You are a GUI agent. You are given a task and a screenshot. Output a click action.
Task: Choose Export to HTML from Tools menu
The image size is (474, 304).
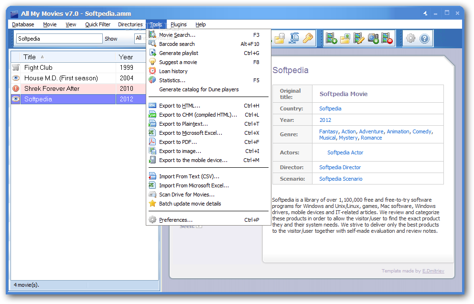click(x=209, y=106)
